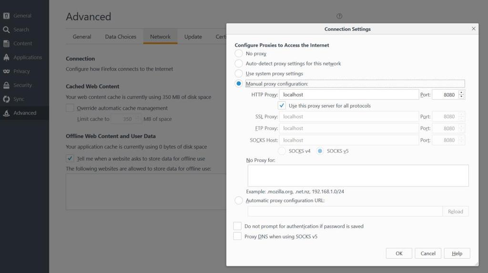Switch to the Network tab

(160, 37)
